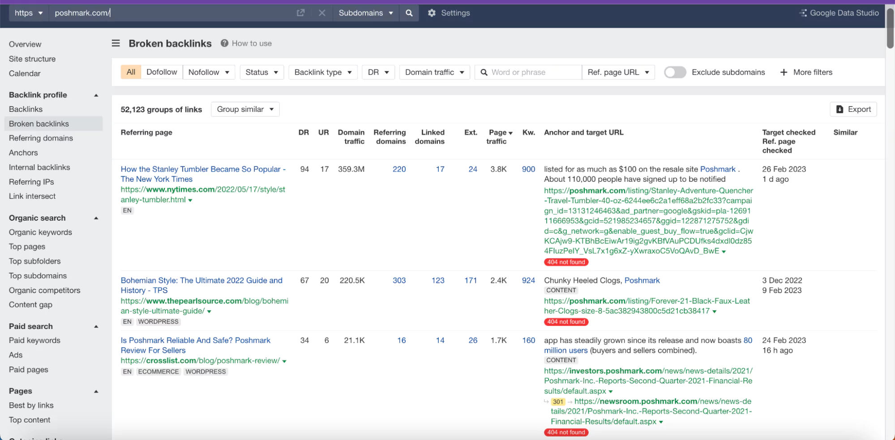
Task: Click the magnifying glass search icon
Action: click(409, 13)
